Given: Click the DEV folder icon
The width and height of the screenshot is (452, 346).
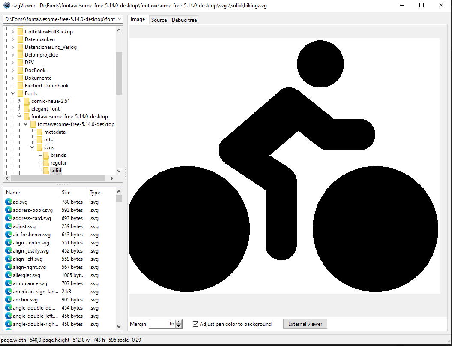Looking at the screenshot, I should 20,62.
